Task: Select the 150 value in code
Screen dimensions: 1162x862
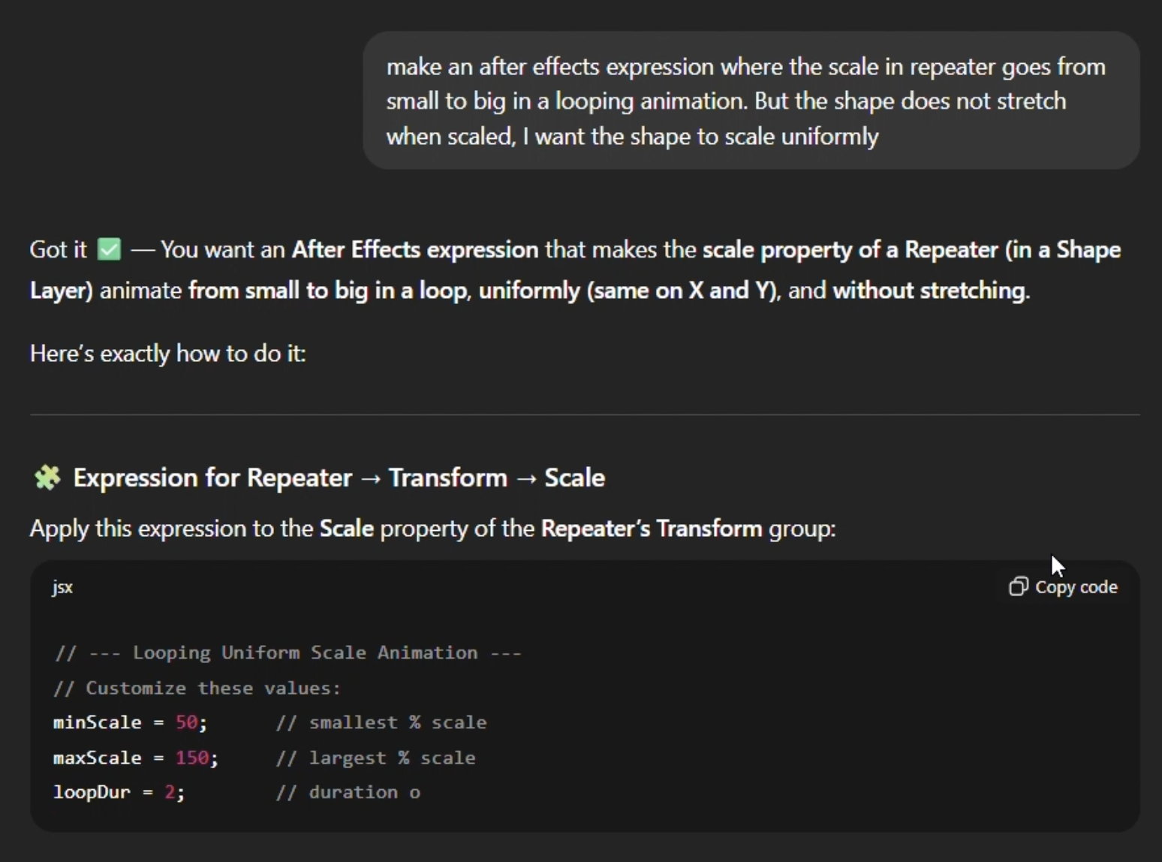Action: pos(192,758)
